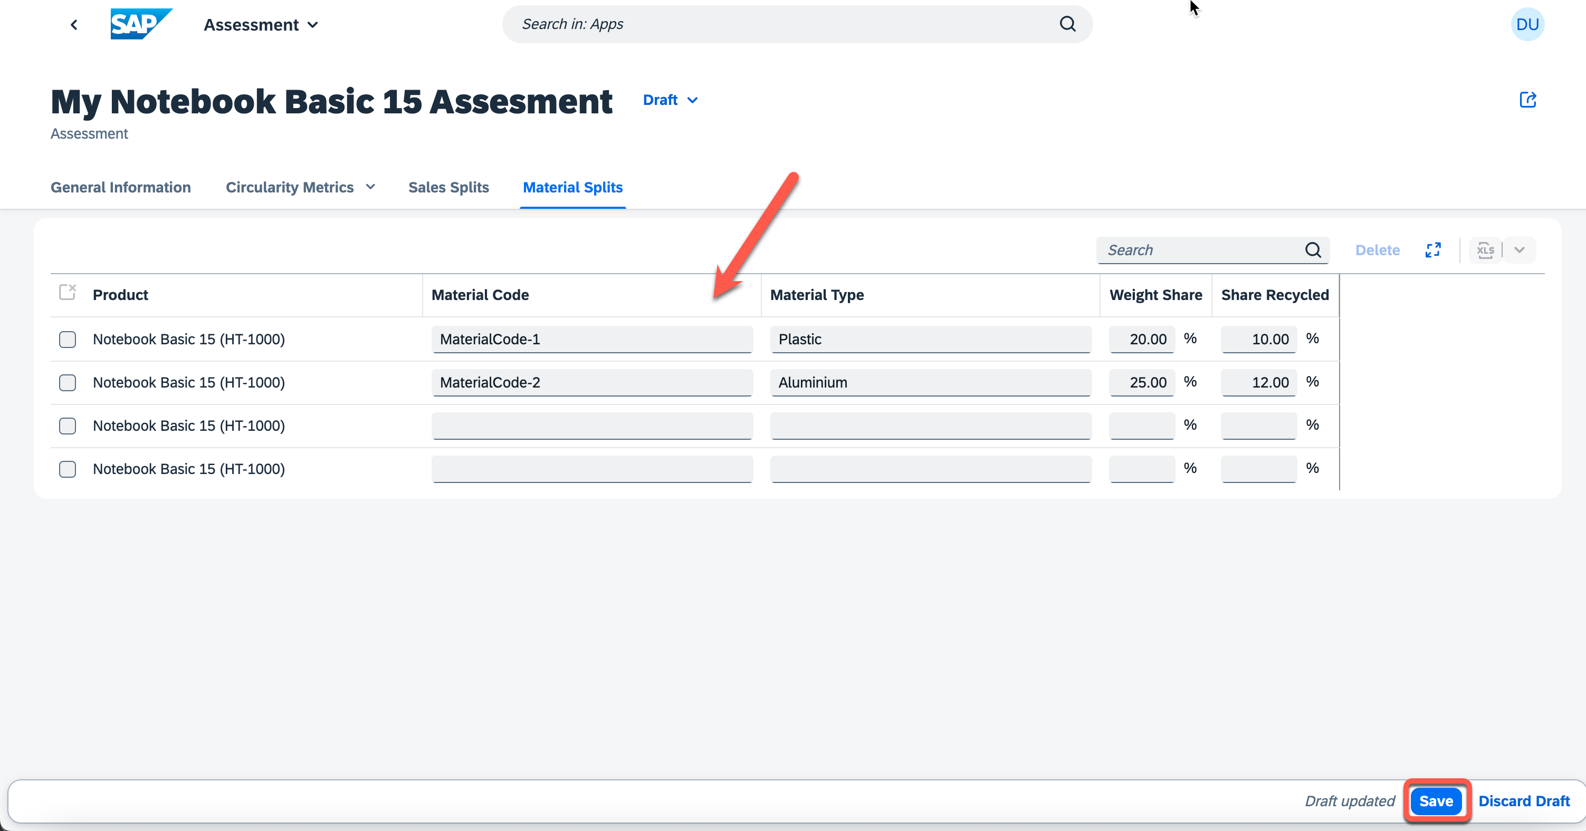Click product text in MaterialCode-1 row

click(x=188, y=339)
